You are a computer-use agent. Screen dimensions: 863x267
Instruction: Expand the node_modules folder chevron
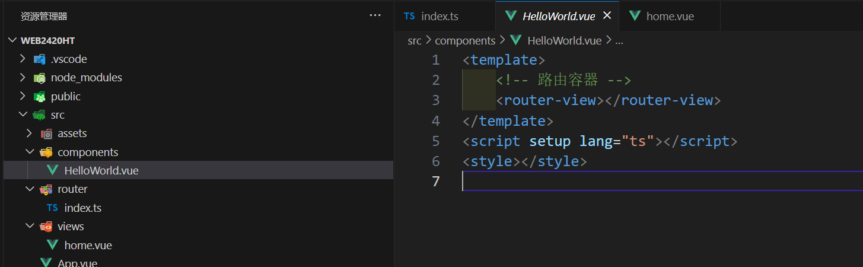coord(23,77)
